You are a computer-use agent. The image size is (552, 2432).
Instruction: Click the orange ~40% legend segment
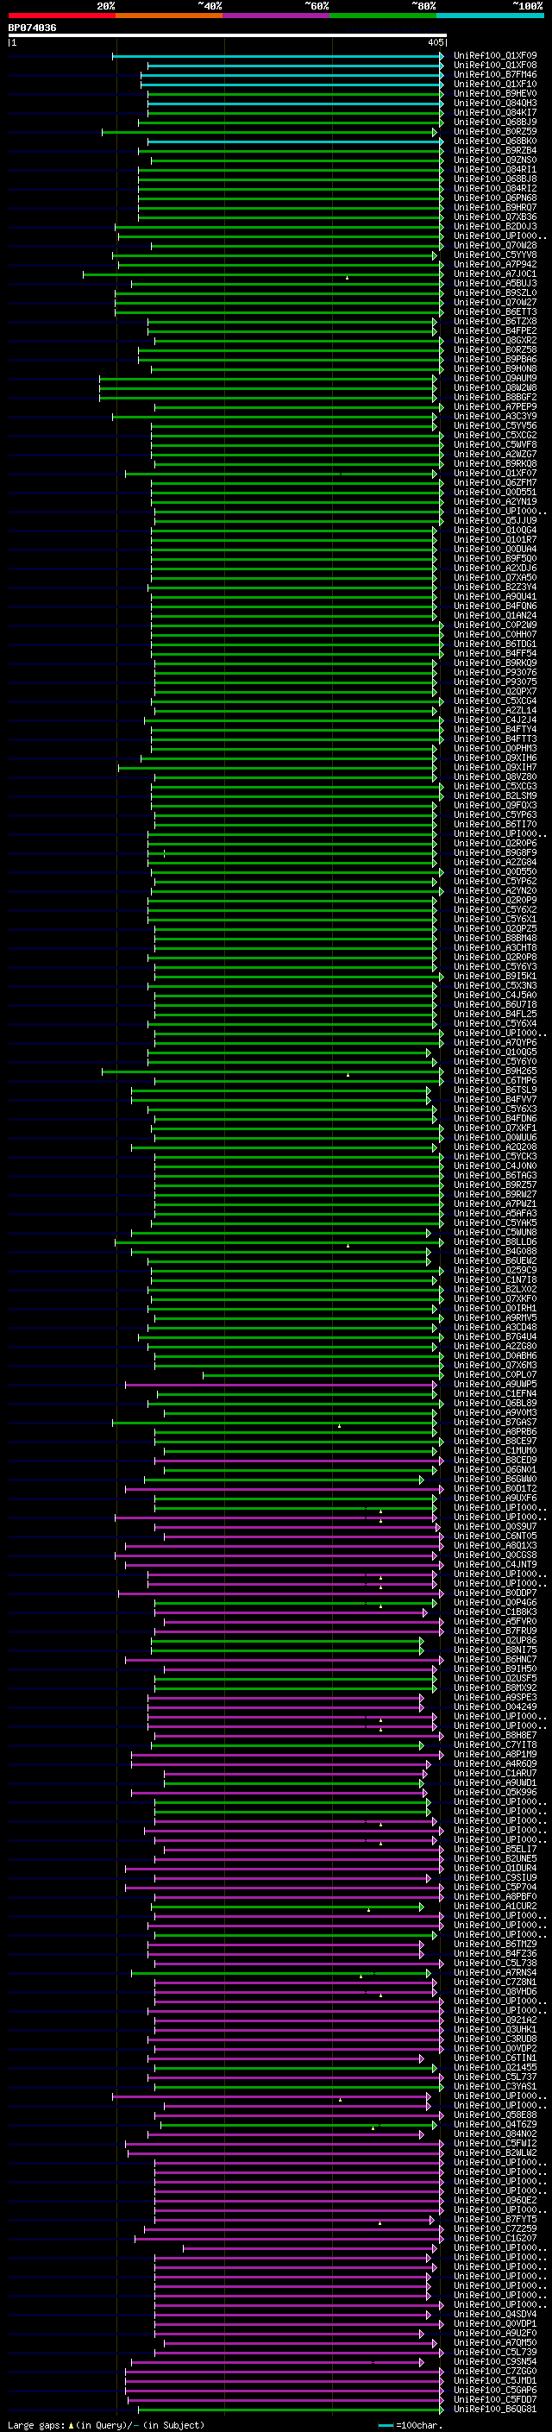(169, 16)
